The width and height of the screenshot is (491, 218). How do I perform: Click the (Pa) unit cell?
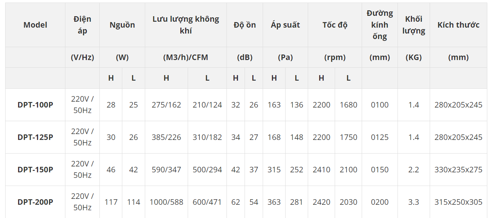(x=285, y=57)
